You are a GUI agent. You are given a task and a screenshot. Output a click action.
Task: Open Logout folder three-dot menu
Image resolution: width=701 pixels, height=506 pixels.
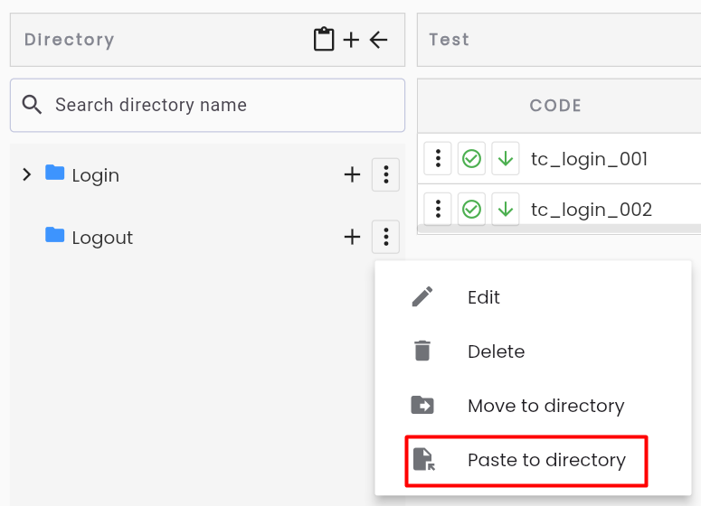tap(386, 237)
